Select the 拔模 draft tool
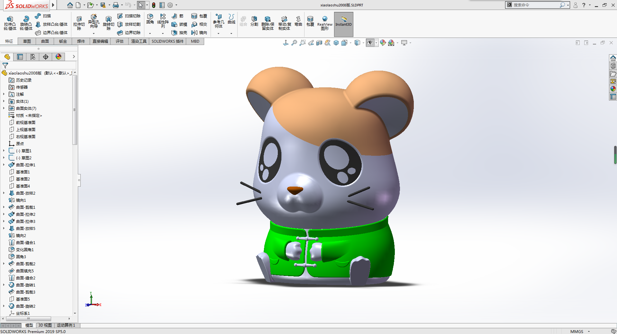617x334 pixels. [179, 24]
